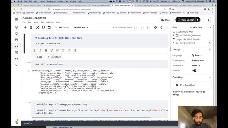Viewport: 228px width, 128px height.
Task: Toggle the Internet switch
Action: [194, 71]
